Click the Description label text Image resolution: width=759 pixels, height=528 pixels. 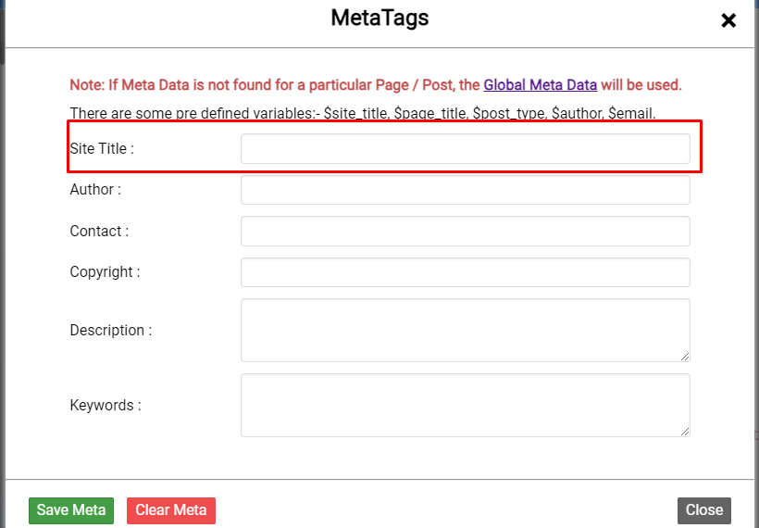(111, 331)
